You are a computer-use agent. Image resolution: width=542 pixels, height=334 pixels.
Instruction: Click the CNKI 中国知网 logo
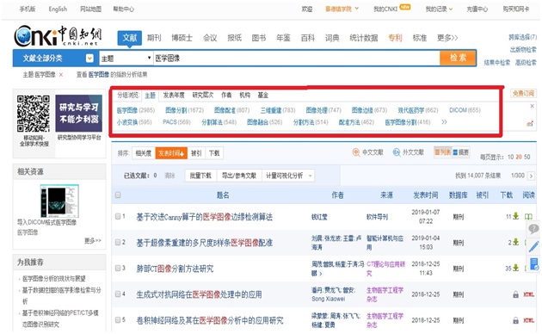click(x=58, y=36)
